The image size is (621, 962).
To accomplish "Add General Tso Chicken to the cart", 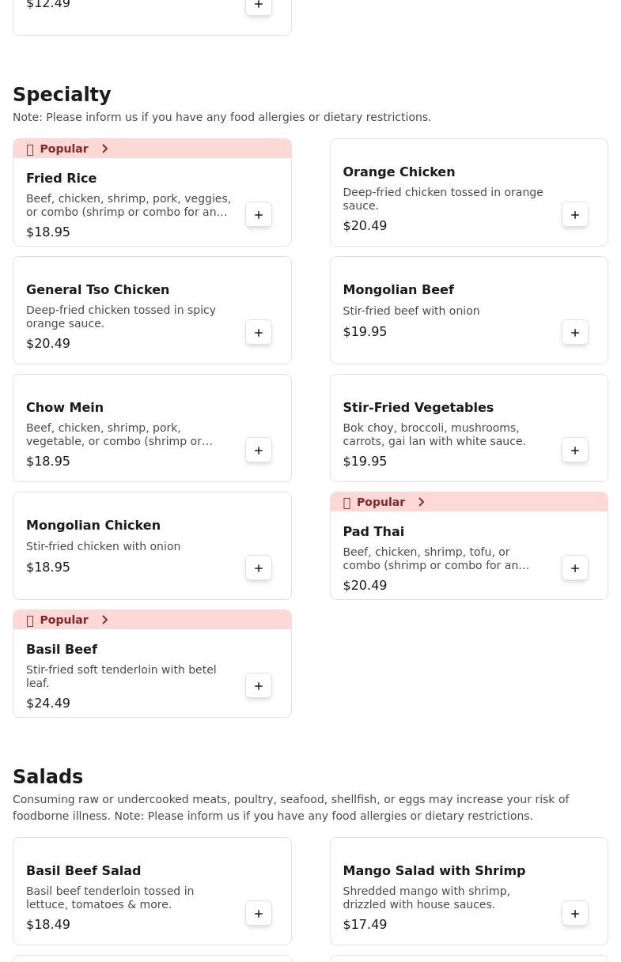I will point(259,333).
